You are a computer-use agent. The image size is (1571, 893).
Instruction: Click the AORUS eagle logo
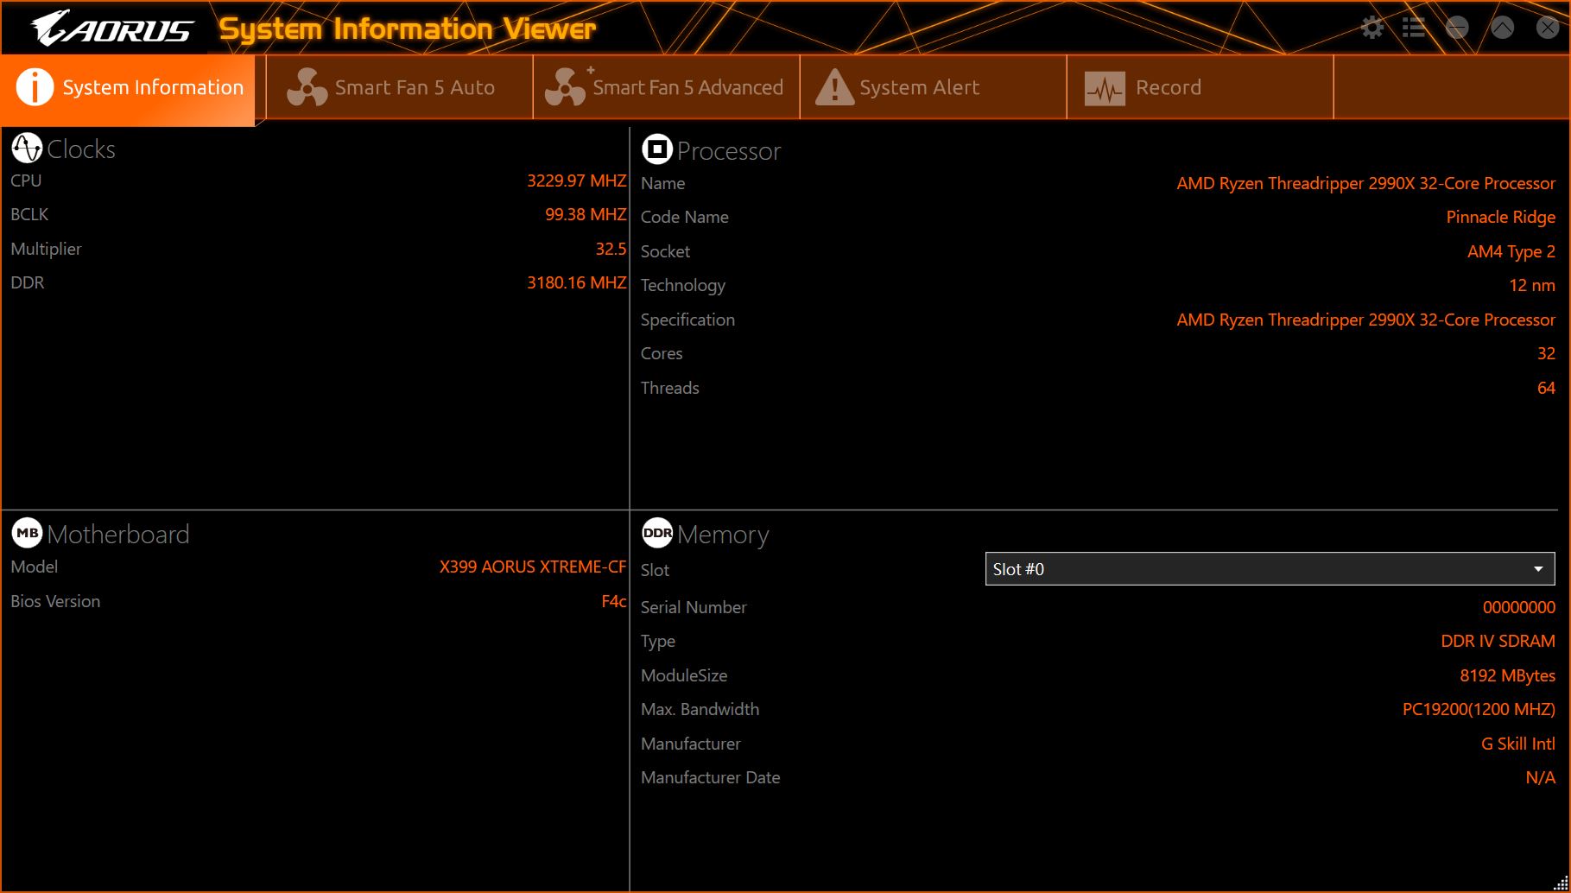tap(112, 29)
